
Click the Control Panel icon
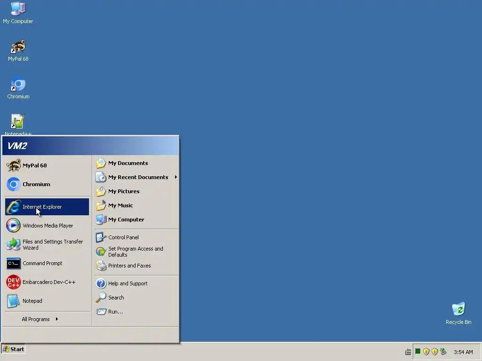(x=101, y=237)
